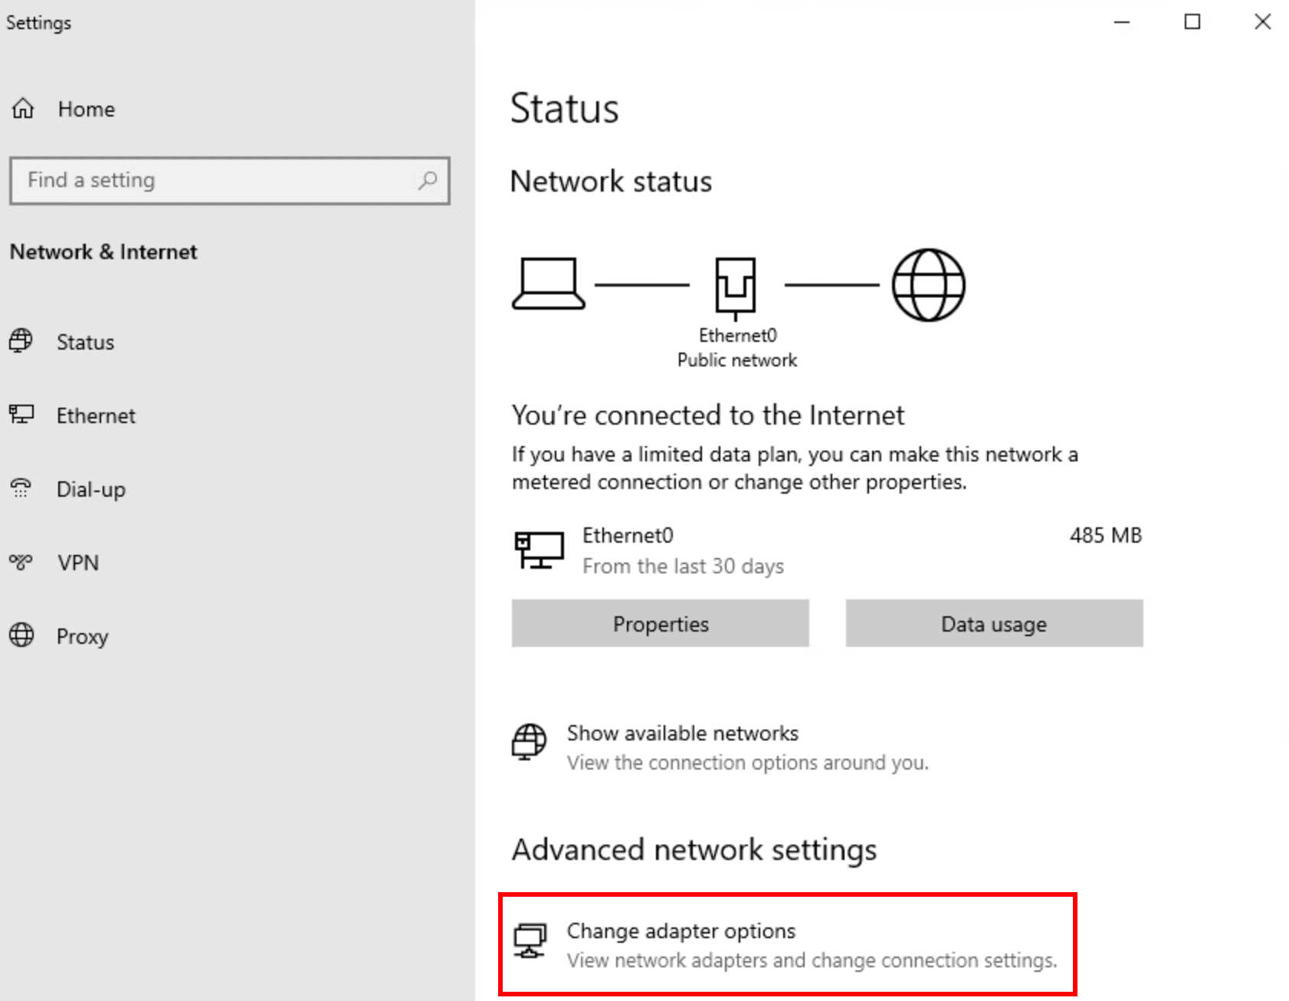This screenshot has height=1001, width=1289.
Task: Focus the Find a setting search box
Action: click(215, 180)
